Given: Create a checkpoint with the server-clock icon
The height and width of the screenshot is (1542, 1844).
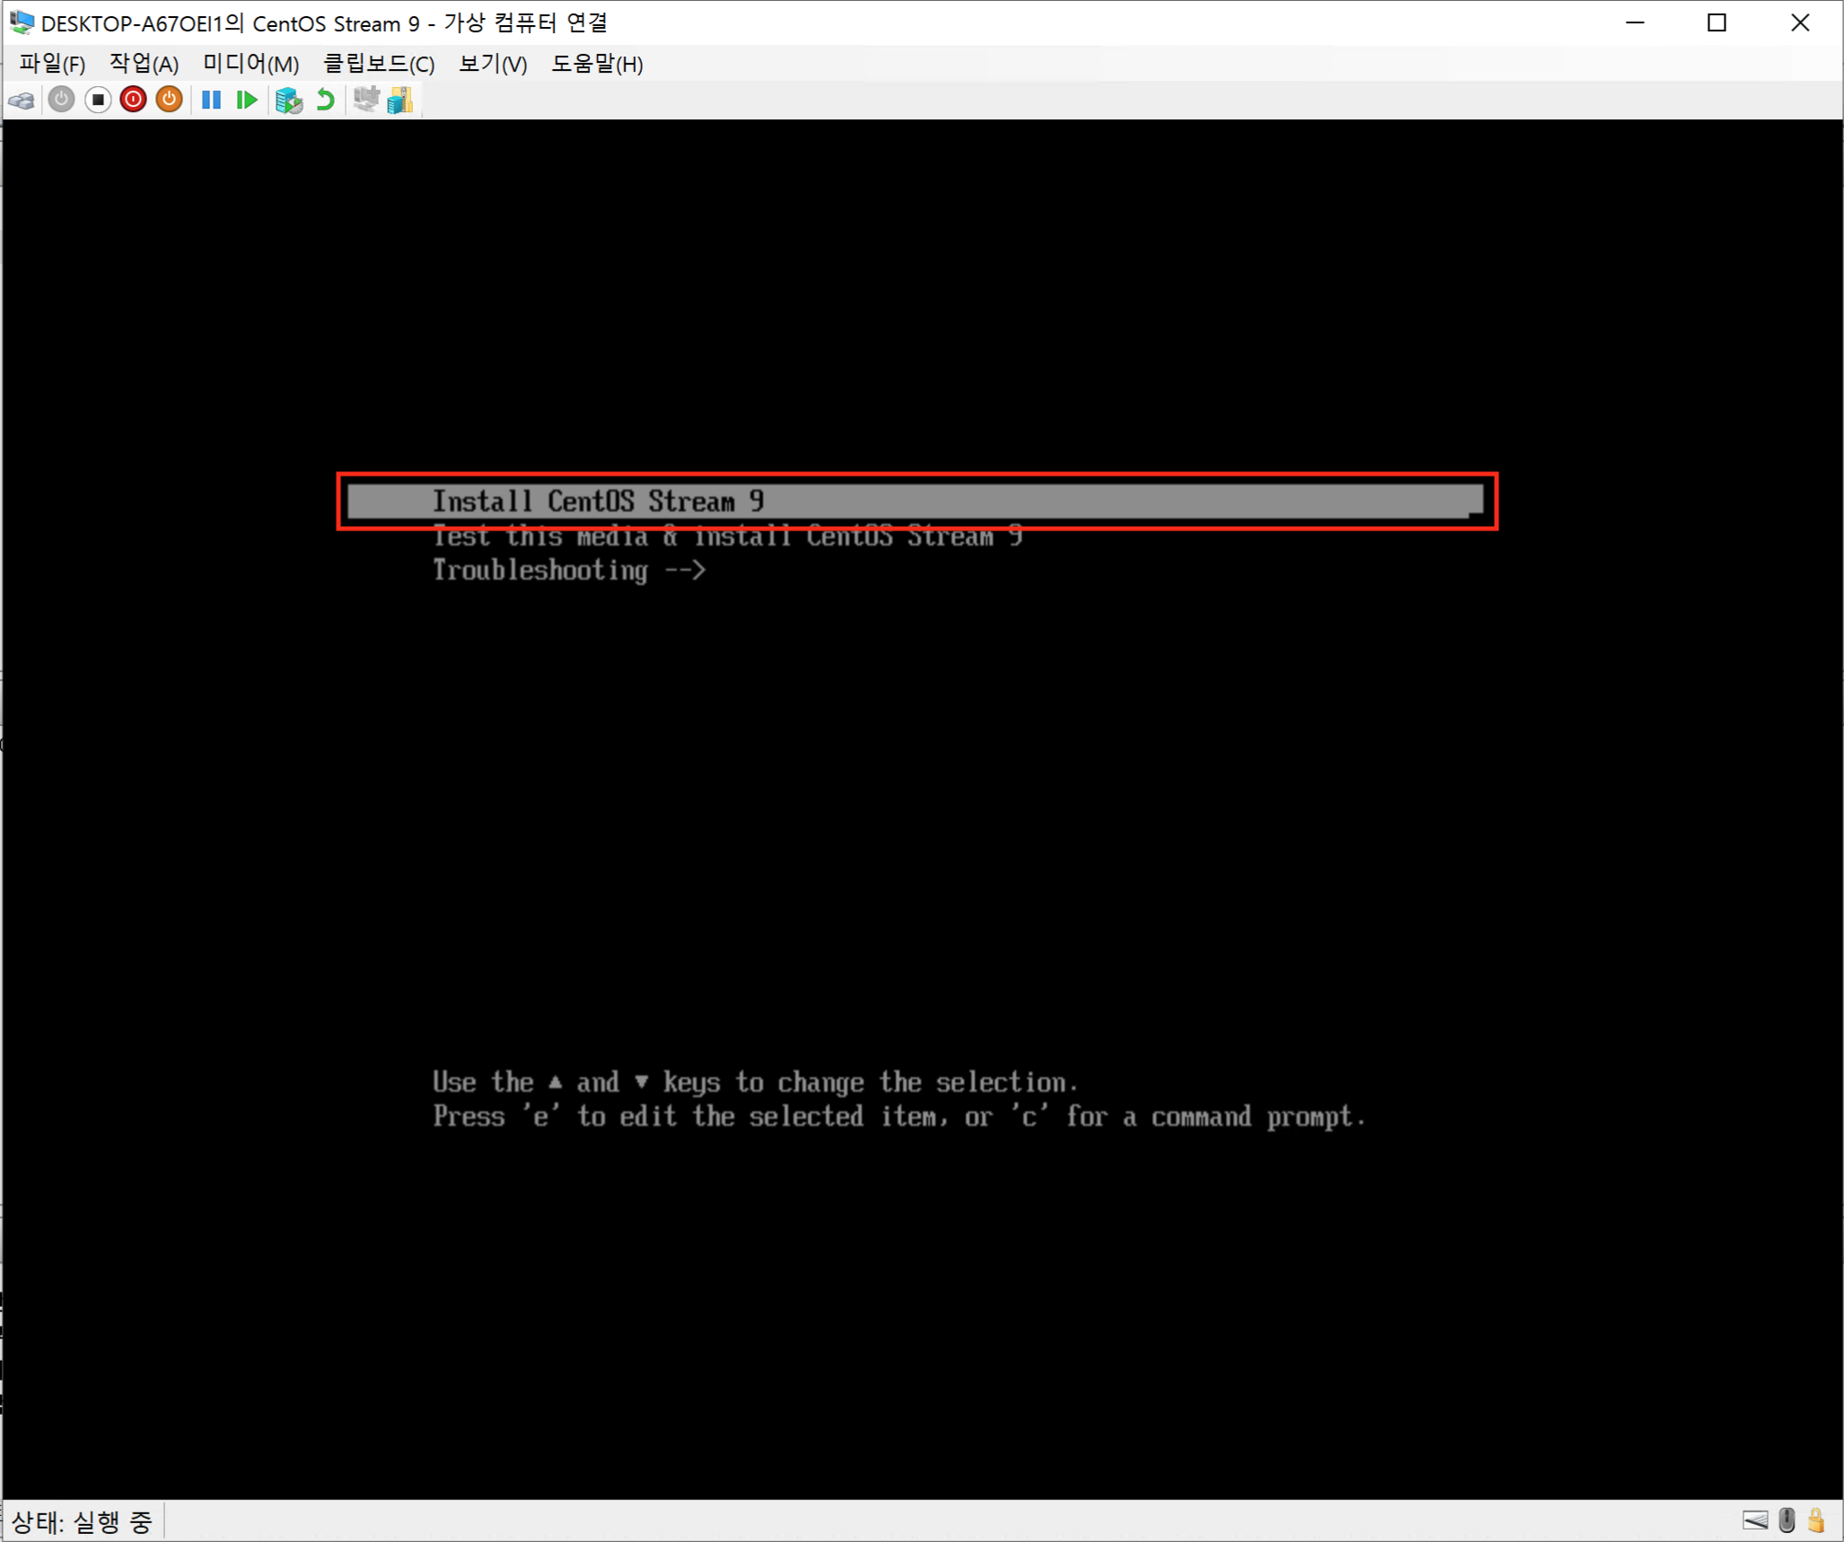Looking at the screenshot, I should 288,100.
